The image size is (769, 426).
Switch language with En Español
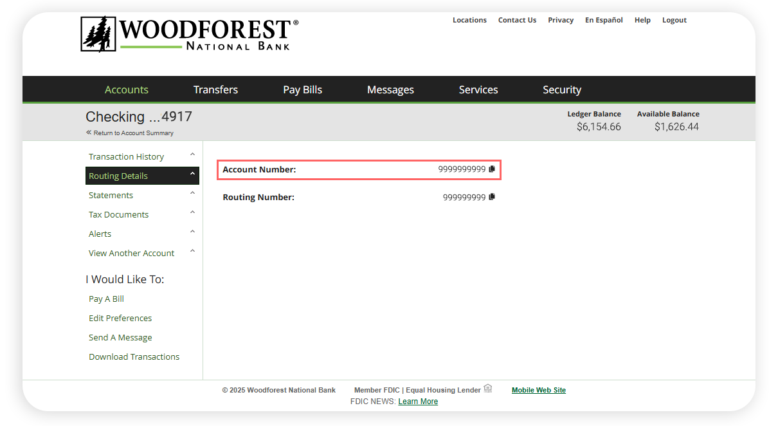click(x=604, y=20)
